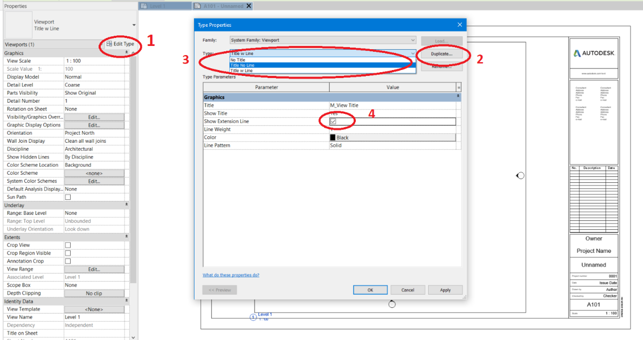The width and height of the screenshot is (643, 340).
Task: Click the Level 1 viewport title bubble
Action: tap(253, 318)
